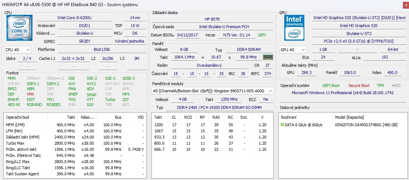This screenshot has height=180, width=409.
Task: Click the Operační bod column header
Action: 26,117
